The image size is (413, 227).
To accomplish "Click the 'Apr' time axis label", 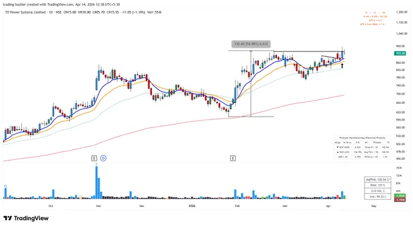I will 328,206.
